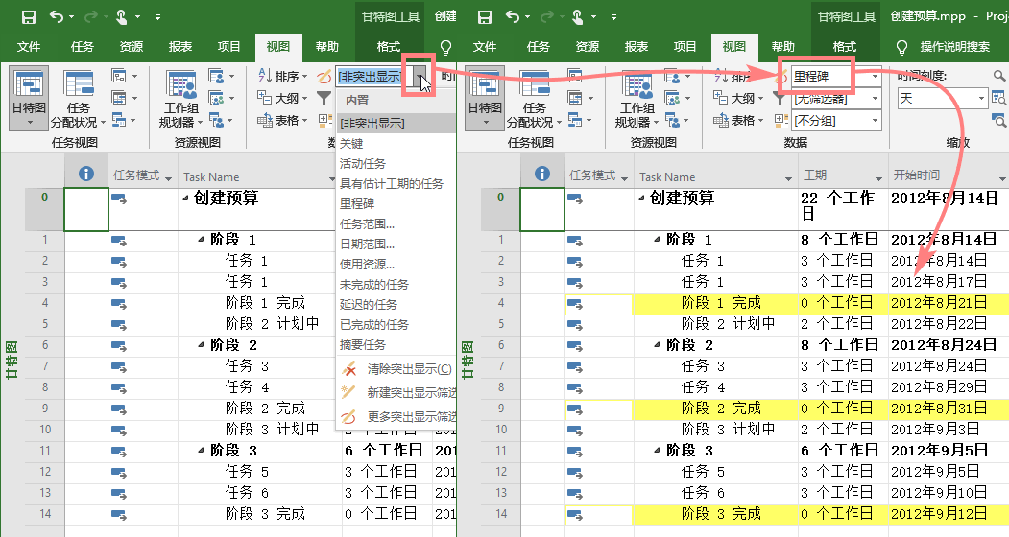Click the 2012年8月31日 start date cell
The height and width of the screenshot is (537, 1009).
pos(939,408)
